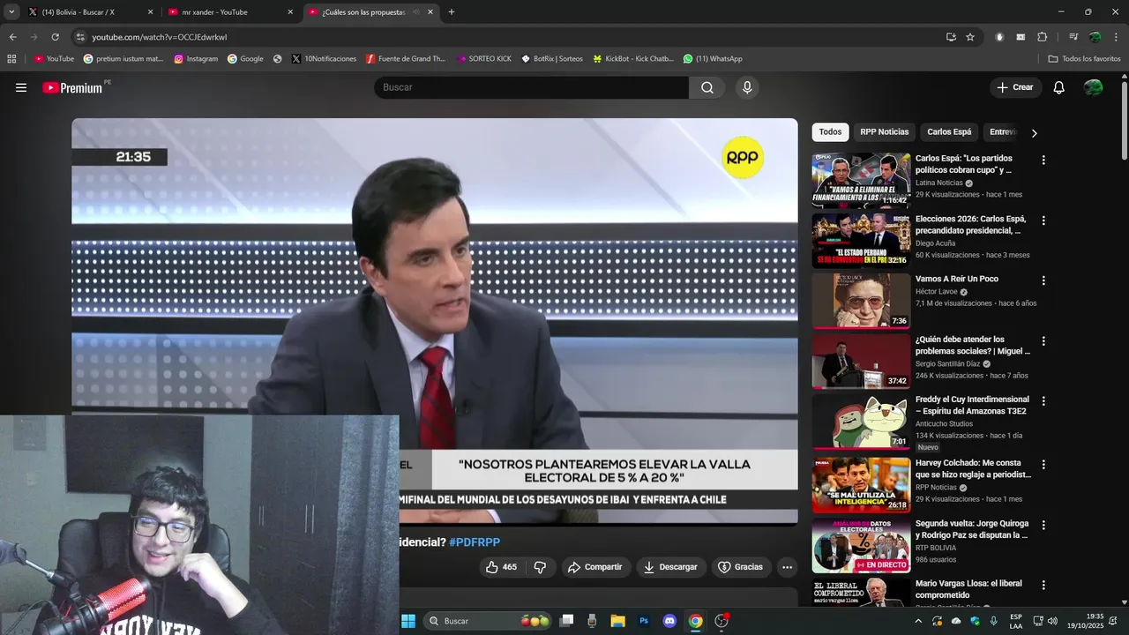Open the YouTube guide hamburger menu
The width and height of the screenshot is (1129, 635).
point(21,87)
